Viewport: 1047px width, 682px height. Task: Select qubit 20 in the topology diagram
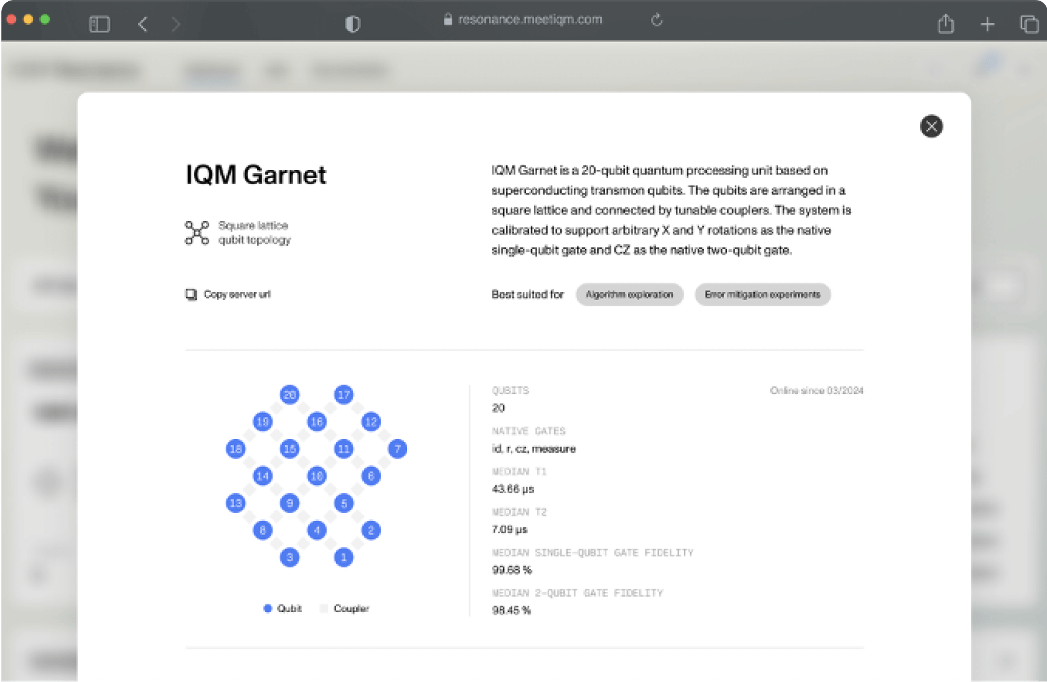click(289, 394)
